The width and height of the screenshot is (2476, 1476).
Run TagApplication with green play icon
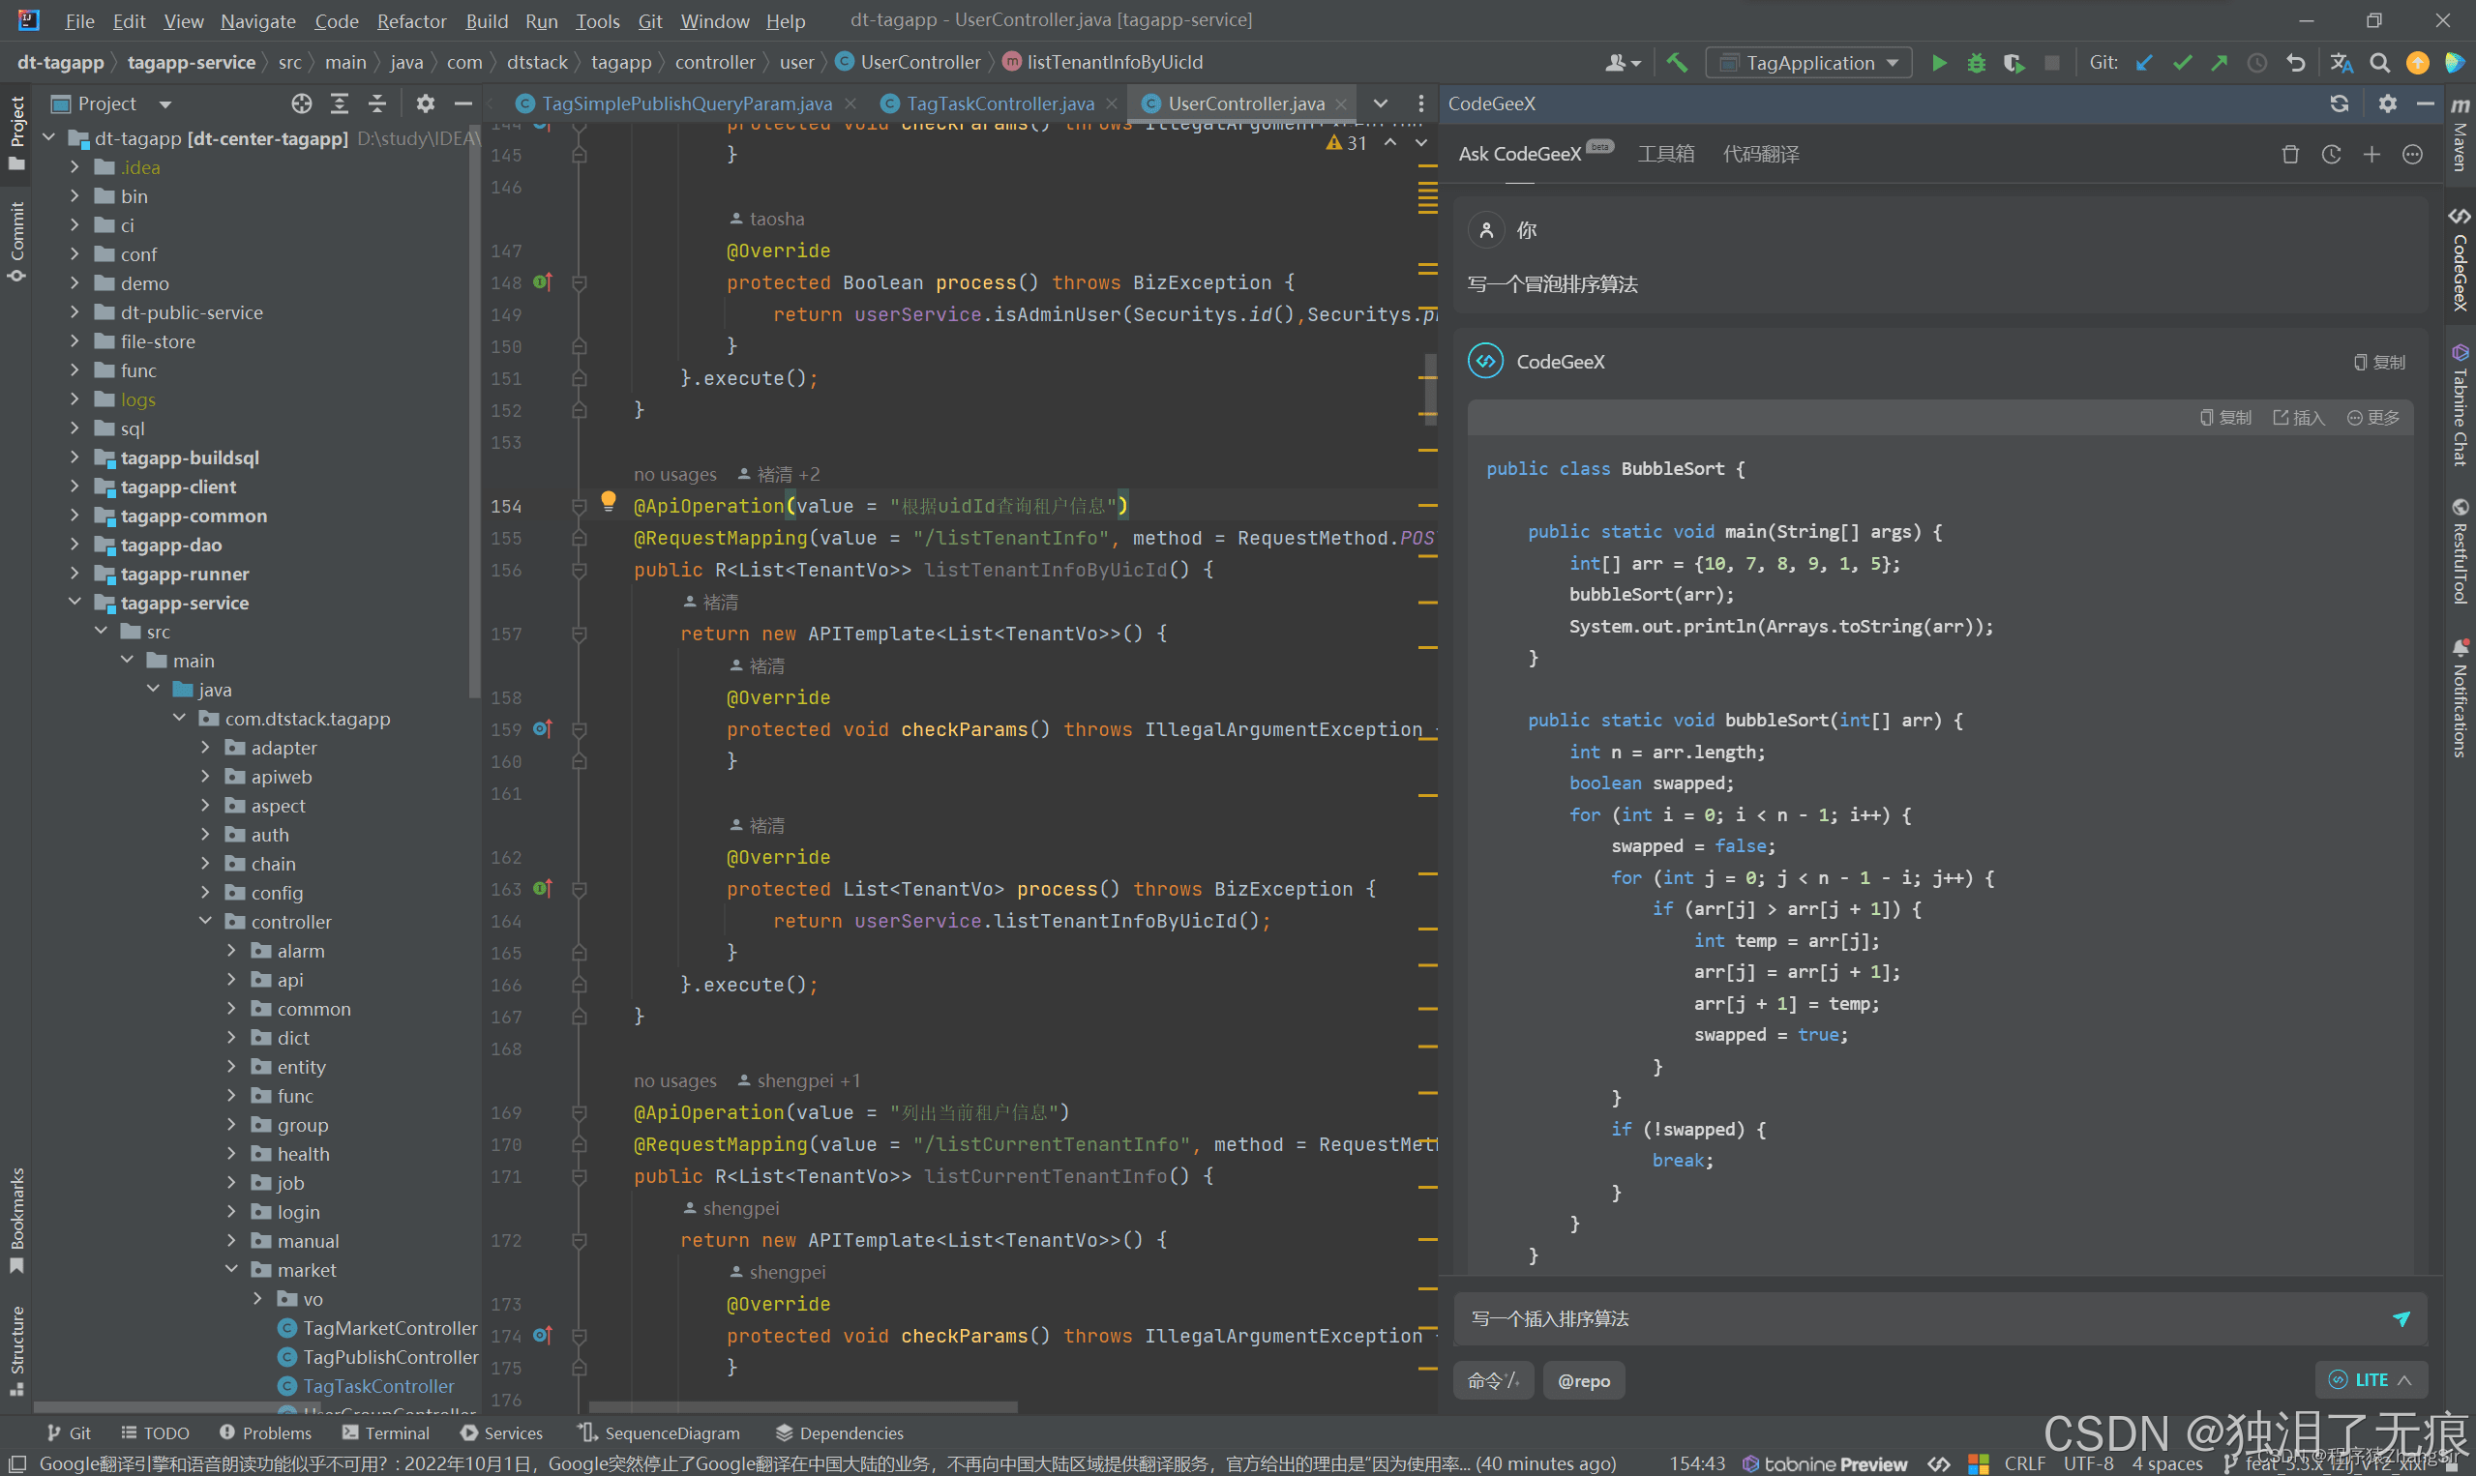point(1938,63)
